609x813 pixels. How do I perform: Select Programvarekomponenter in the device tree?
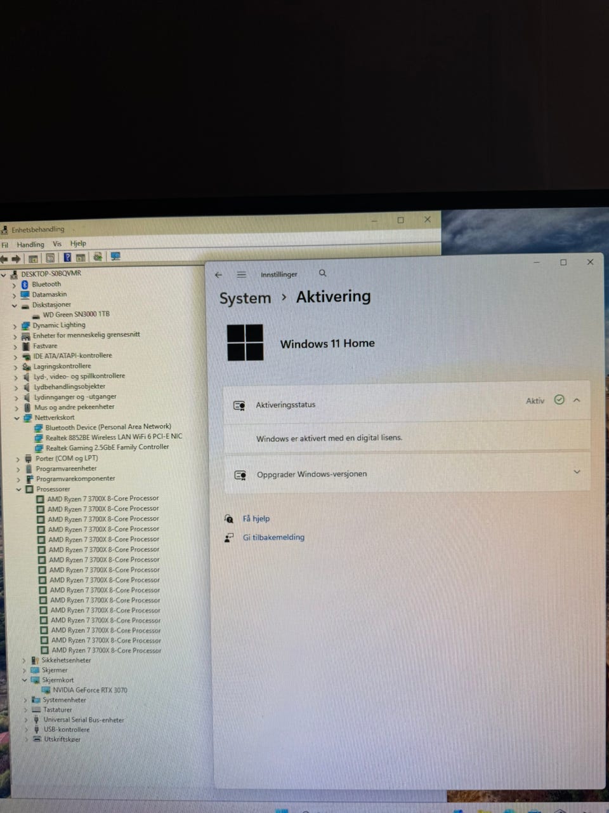click(x=75, y=479)
